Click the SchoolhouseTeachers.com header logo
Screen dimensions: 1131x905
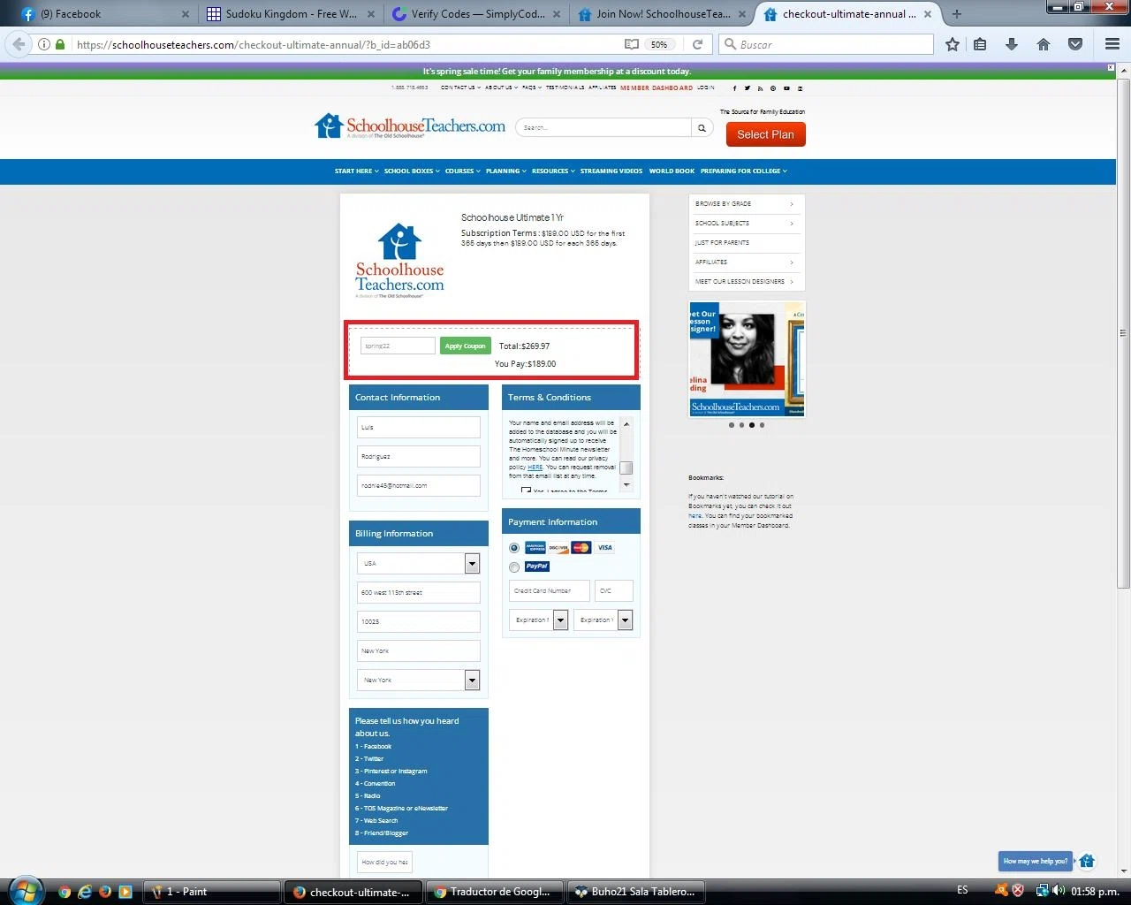pos(410,126)
